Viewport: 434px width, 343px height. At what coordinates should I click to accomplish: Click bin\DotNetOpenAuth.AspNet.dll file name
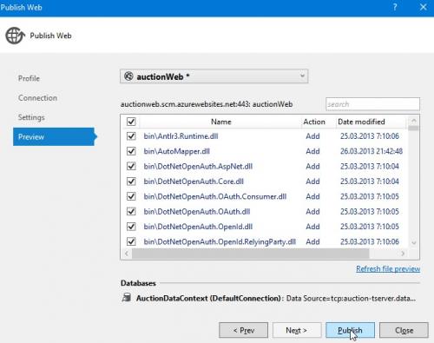(x=198, y=167)
